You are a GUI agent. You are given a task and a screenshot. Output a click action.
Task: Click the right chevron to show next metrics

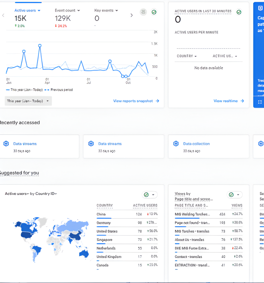tap(132, 15)
